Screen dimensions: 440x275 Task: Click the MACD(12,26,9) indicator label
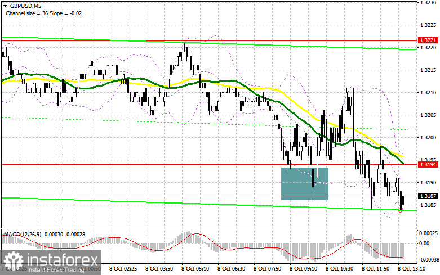(x=44, y=234)
